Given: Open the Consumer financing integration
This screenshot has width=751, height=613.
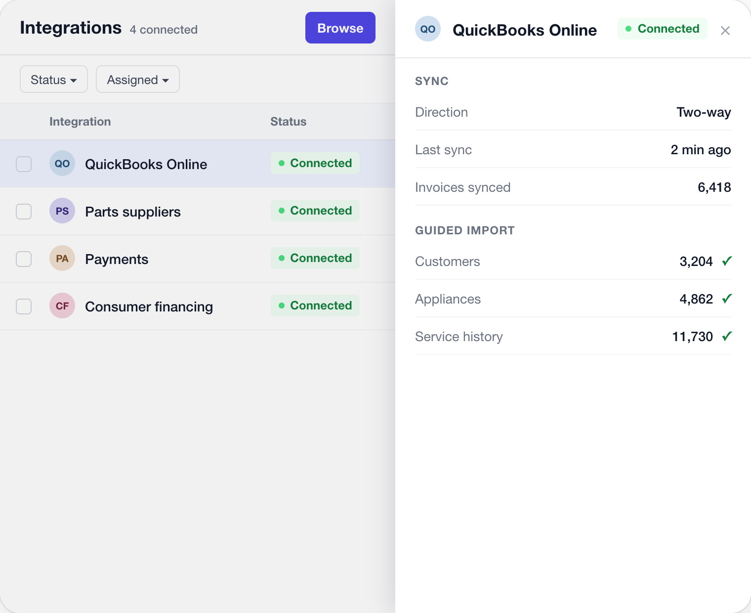Looking at the screenshot, I should coord(198,306).
